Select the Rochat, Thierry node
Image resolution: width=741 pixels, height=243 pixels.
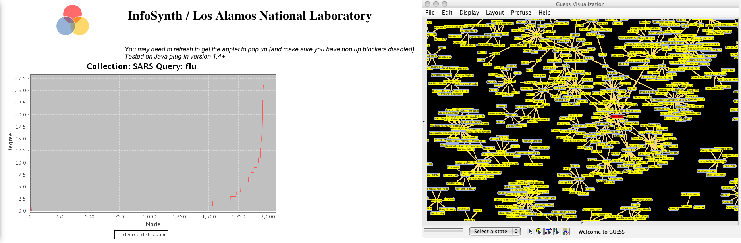tap(441, 91)
